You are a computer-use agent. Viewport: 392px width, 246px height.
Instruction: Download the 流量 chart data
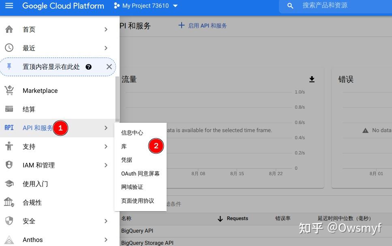pyautogui.click(x=312, y=79)
